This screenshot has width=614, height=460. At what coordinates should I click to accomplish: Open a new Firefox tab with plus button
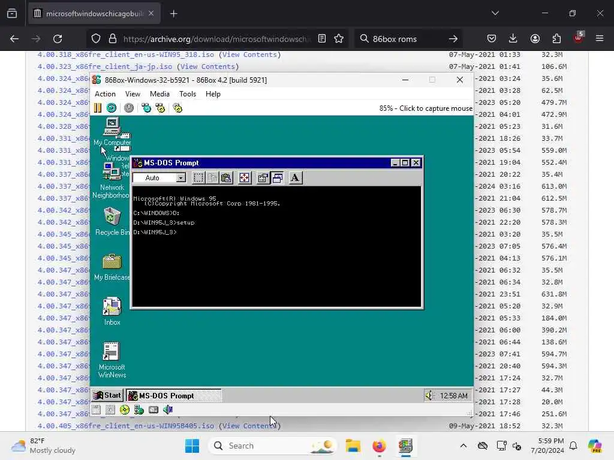pos(174,14)
